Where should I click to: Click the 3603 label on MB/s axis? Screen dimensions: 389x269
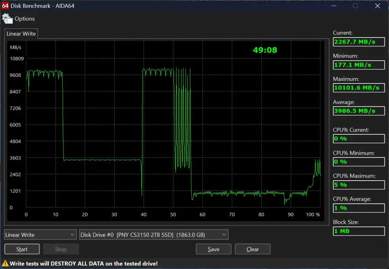coord(15,158)
